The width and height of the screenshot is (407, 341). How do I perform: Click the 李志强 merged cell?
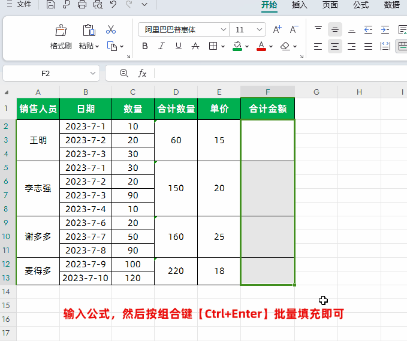38,188
